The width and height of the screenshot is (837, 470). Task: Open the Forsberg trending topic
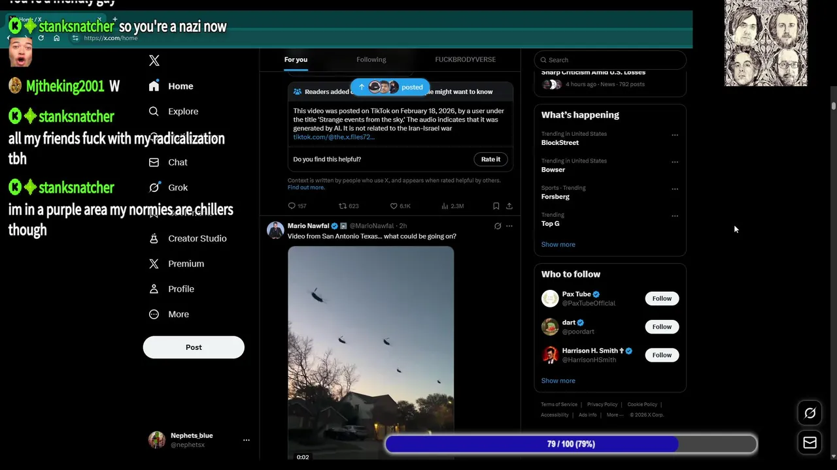(555, 196)
